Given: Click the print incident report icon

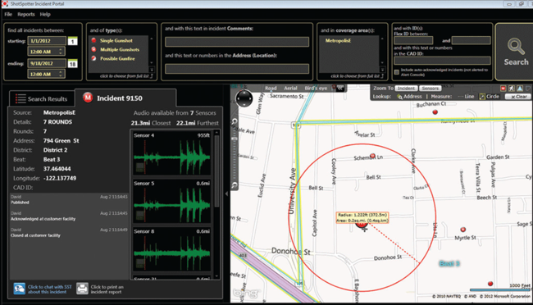Looking at the screenshot, I should click(82, 289).
